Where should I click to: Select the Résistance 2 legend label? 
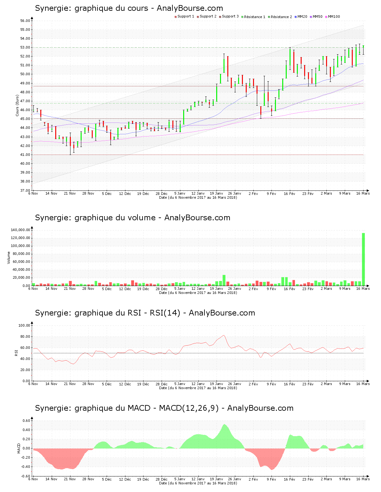281,17
